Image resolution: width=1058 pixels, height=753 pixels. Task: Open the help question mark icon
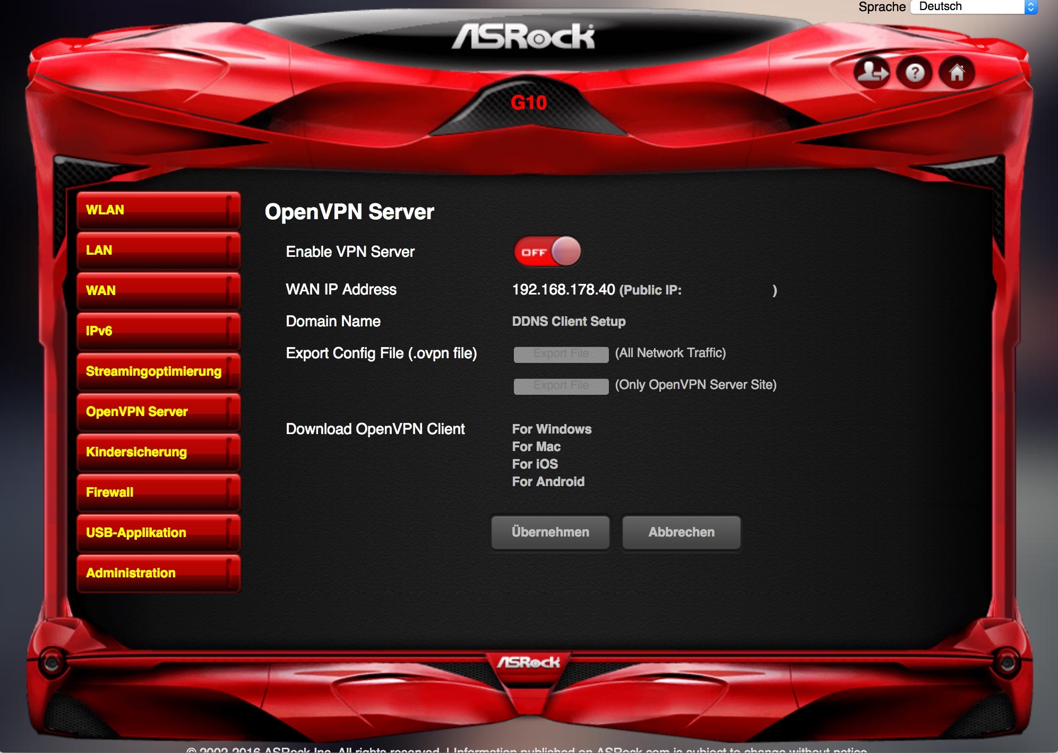914,72
